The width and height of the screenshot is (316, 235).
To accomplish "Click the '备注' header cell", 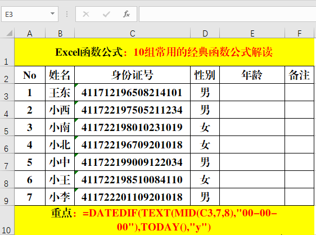I will 300,75.
